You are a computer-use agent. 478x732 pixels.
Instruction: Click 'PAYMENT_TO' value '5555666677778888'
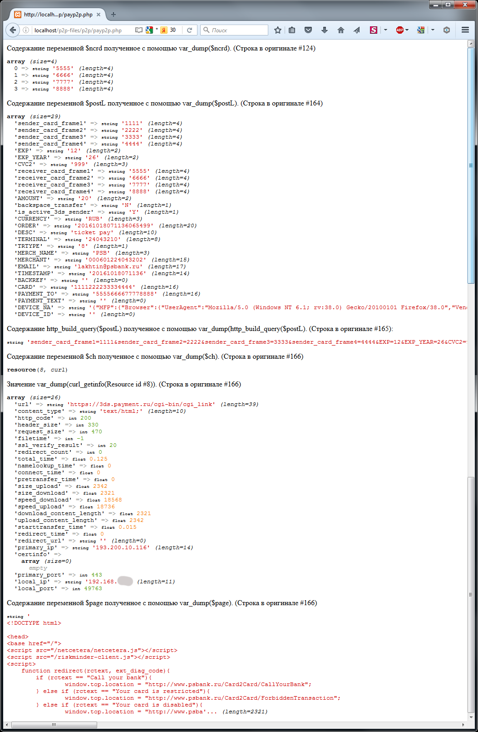point(124,294)
